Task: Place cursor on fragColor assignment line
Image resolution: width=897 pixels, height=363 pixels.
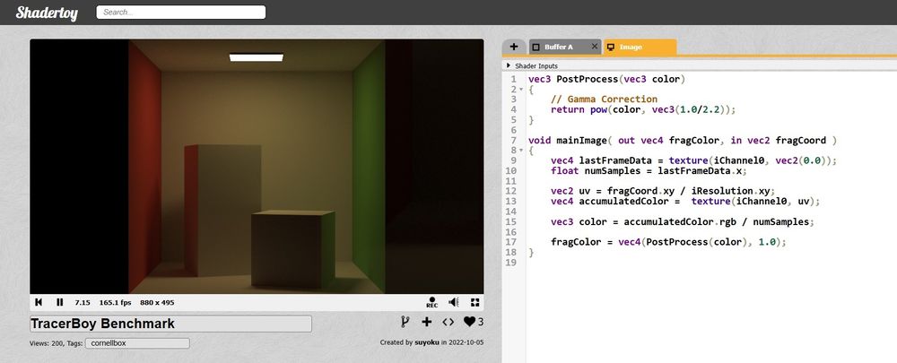Action: pos(668,242)
